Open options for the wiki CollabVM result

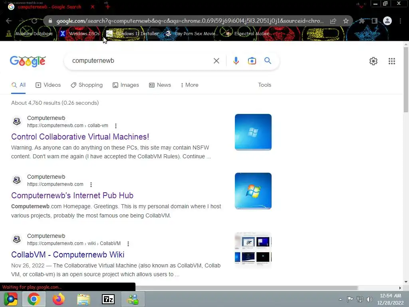128,244
